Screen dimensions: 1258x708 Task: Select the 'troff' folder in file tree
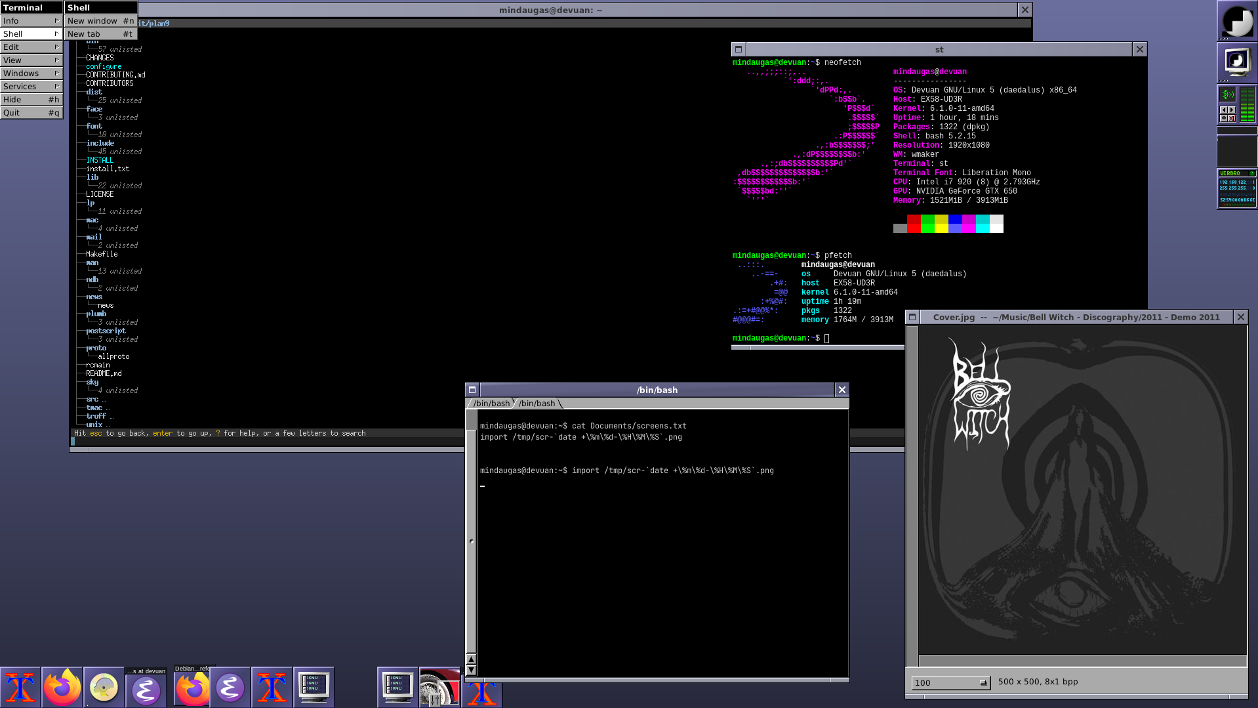click(x=96, y=416)
